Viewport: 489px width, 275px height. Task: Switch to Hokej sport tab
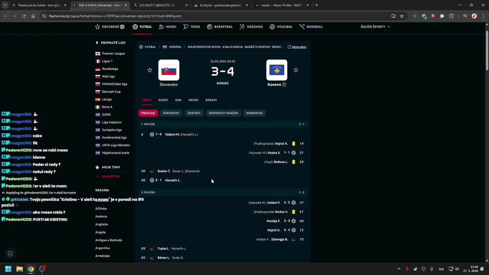(168, 27)
